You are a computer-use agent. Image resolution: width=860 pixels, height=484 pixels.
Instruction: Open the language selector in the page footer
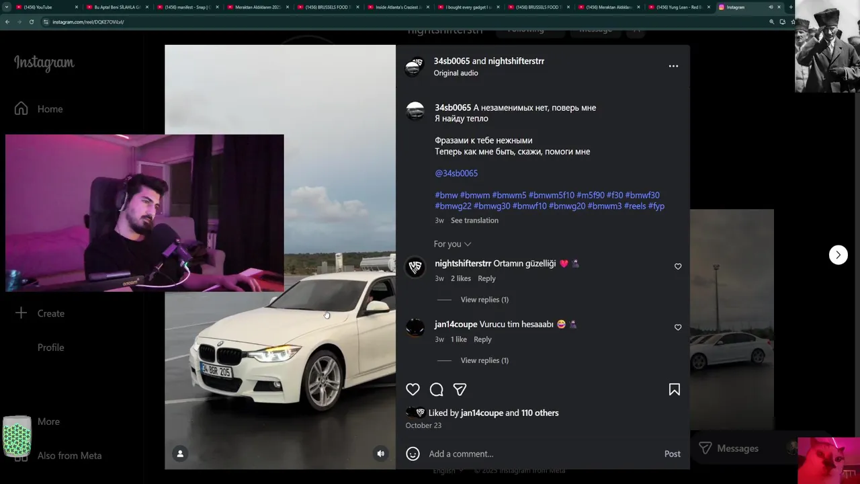point(448,471)
